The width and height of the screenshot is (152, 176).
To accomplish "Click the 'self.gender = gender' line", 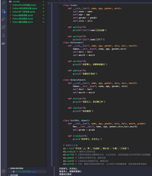I will pyautogui.click(x=85, y=18).
